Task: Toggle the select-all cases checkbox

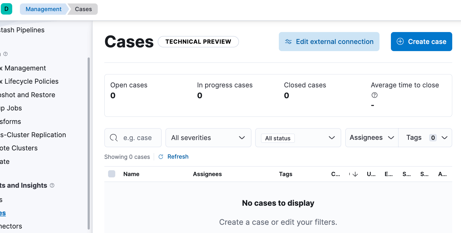Action: [112, 174]
